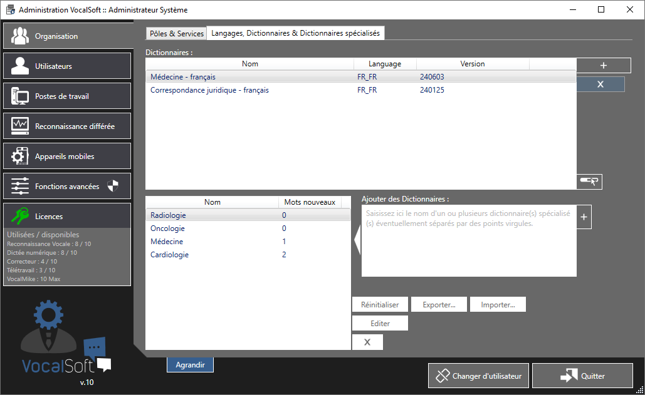Show the Licences section

[67, 216]
